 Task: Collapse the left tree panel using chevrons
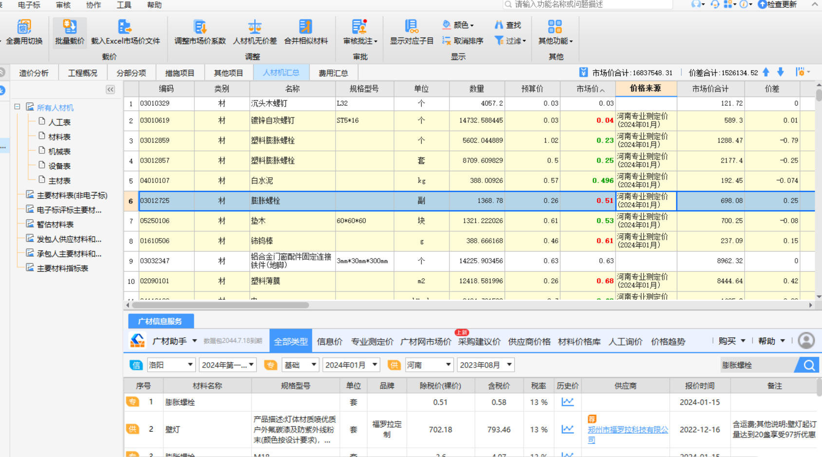point(111,90)
